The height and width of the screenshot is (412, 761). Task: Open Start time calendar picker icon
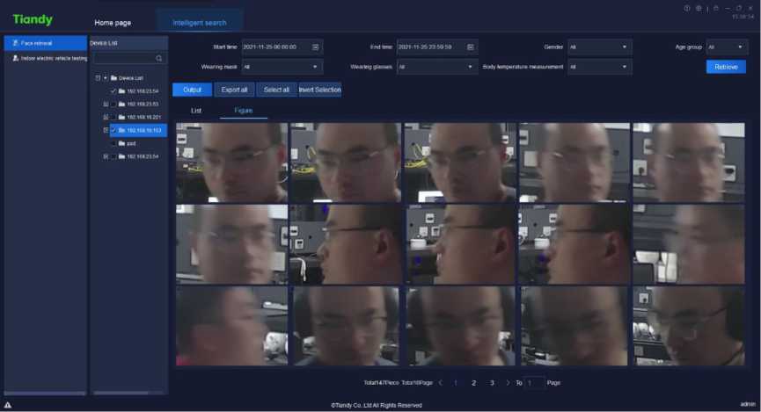pyautogui.click(x=316, y=47)
